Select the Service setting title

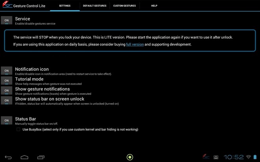22,19
